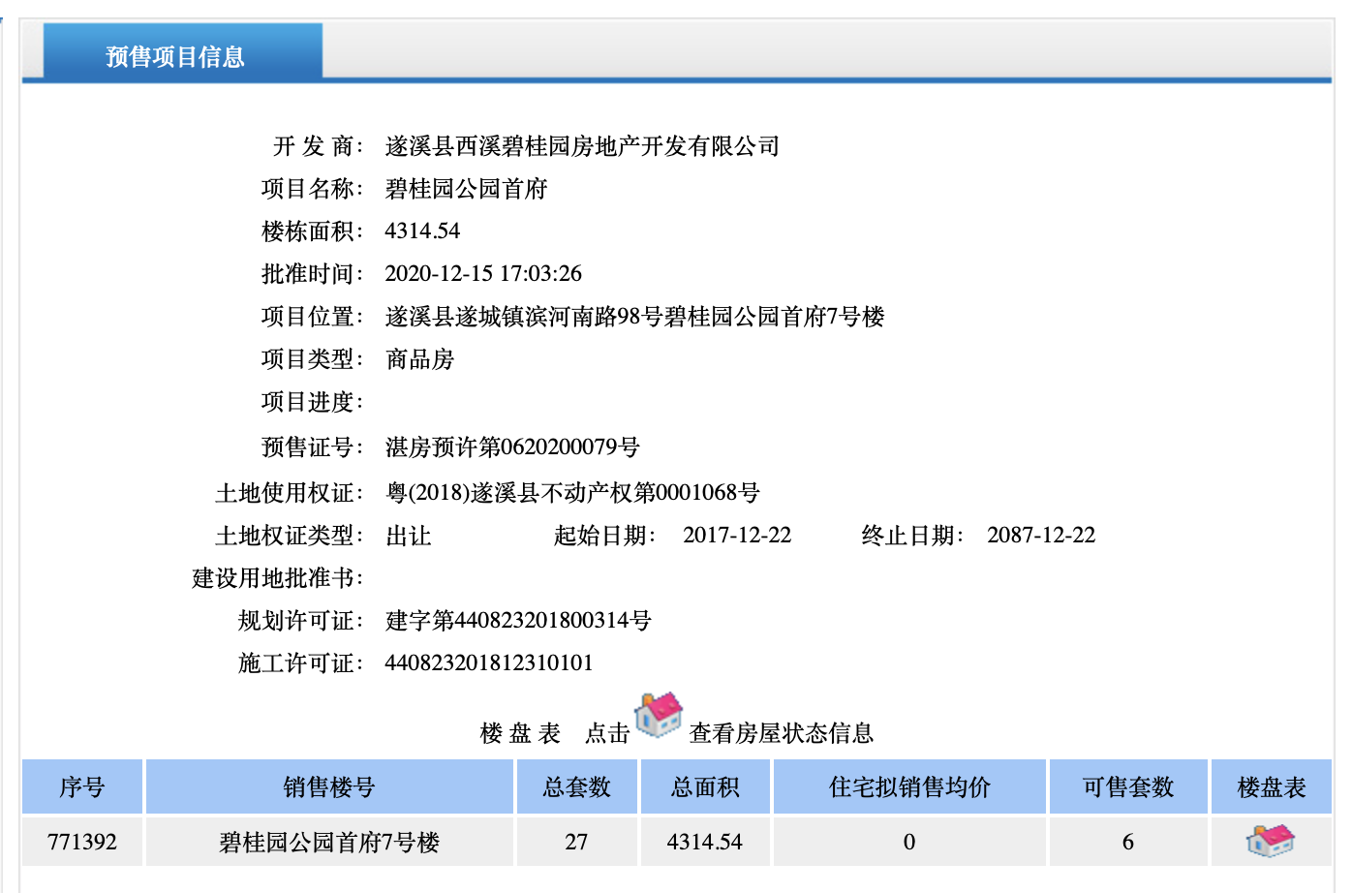
Task: Click the 土地使用权证 field label
Action: 289,493
